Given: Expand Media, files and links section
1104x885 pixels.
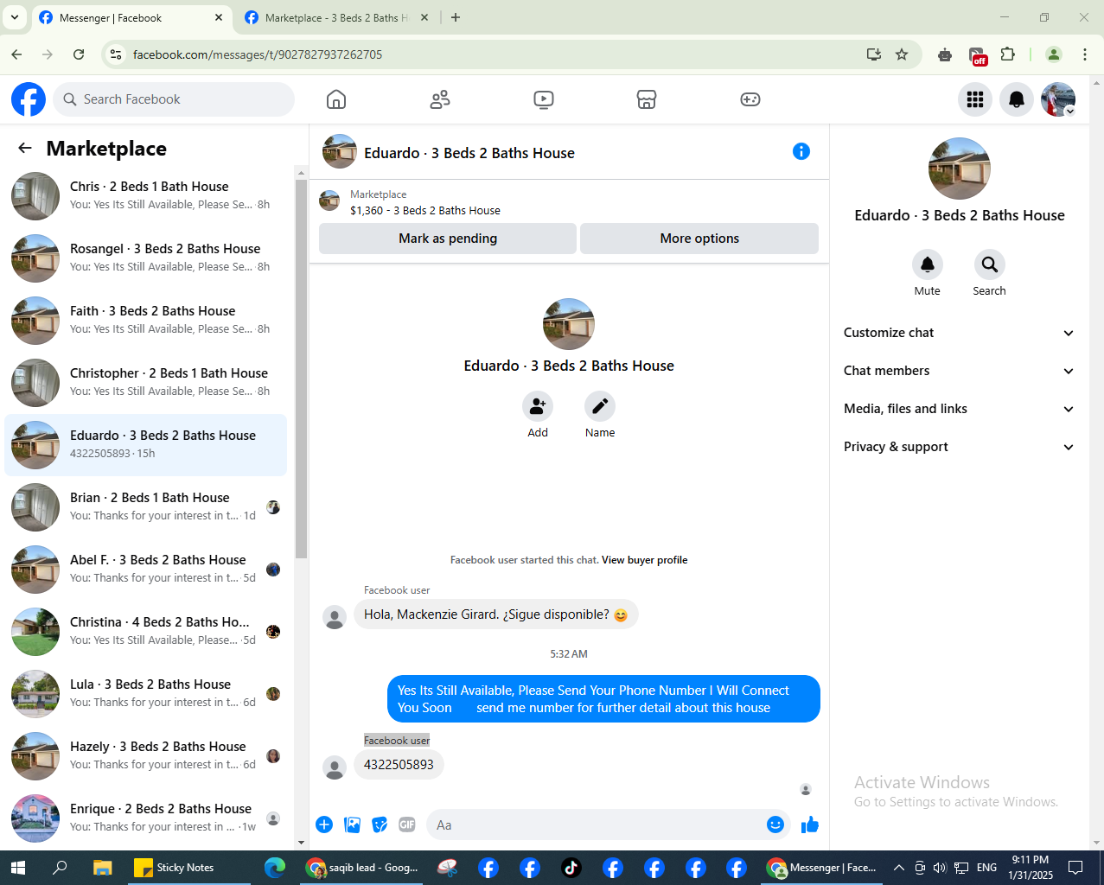Looking at the screenshot, I should tap(959, 409).
